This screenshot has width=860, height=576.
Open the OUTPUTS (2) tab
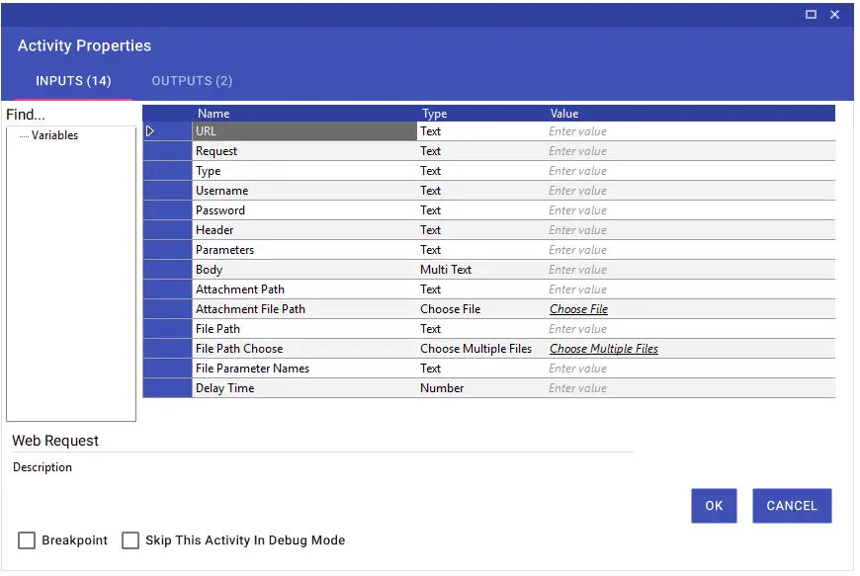[192, 81]
